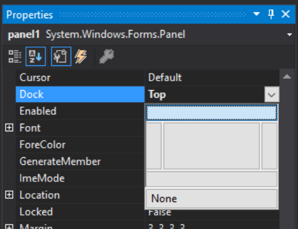
Task: Set Dock to None
Action: [212, 198]
